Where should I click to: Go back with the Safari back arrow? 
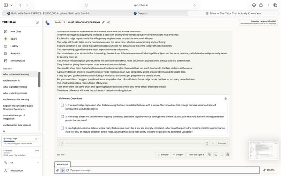tap(20, 5)
